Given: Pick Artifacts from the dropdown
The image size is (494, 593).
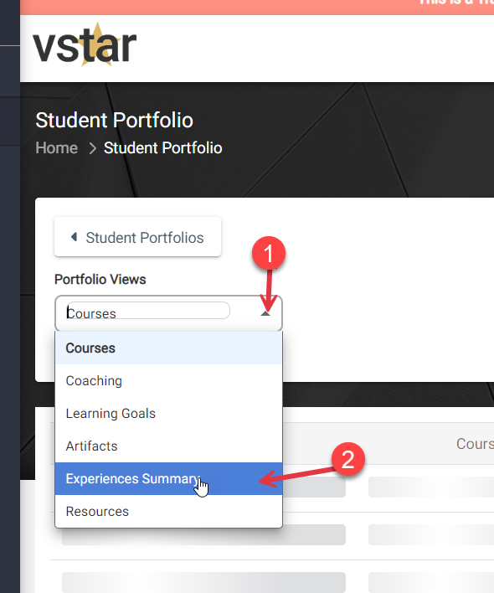Looking at the screenshot, I should pyautogui.click(x=168, y=446).
